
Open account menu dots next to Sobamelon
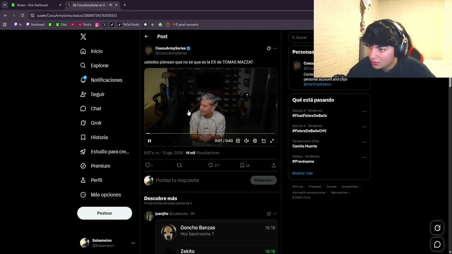133,243
